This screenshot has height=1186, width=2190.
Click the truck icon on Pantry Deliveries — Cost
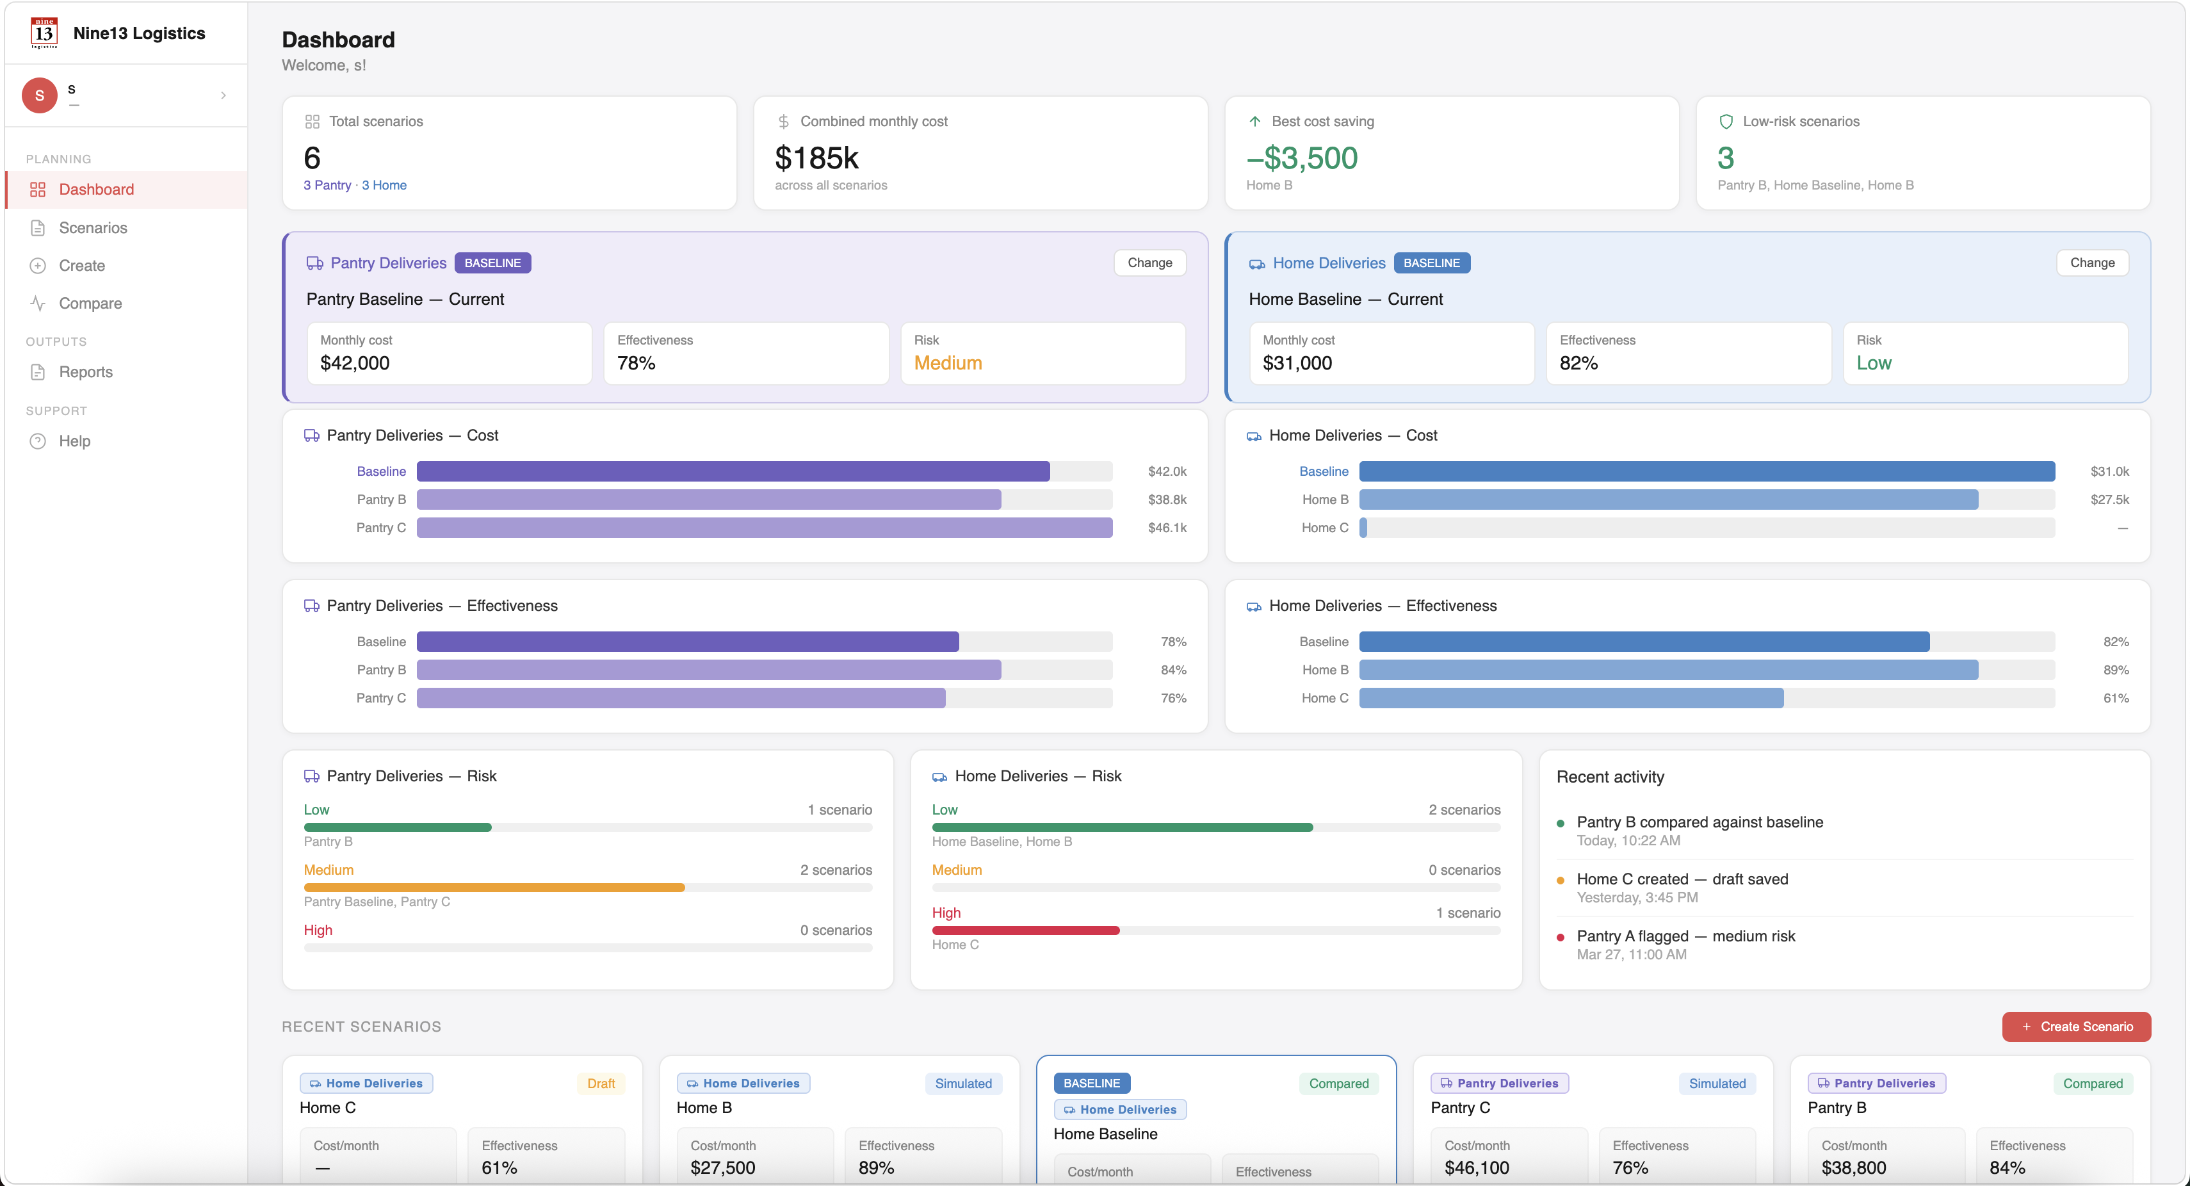pyautogui.click(x=311, y=435)
